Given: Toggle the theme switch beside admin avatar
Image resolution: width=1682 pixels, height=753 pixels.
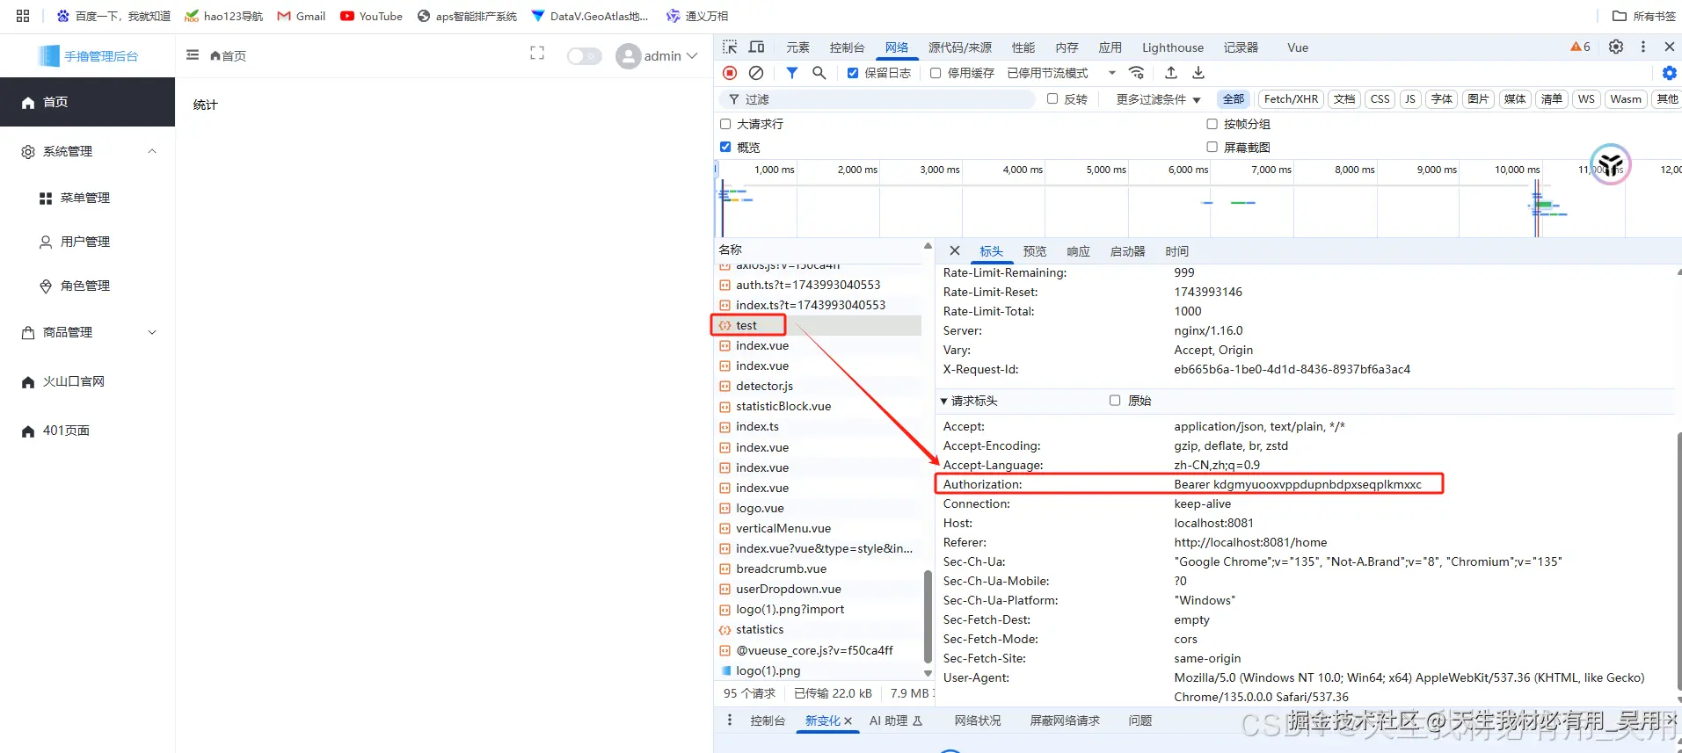Looking at the screenshot, I should point(584,56).
